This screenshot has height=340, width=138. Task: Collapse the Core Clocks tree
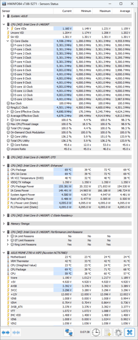(8, 41)
